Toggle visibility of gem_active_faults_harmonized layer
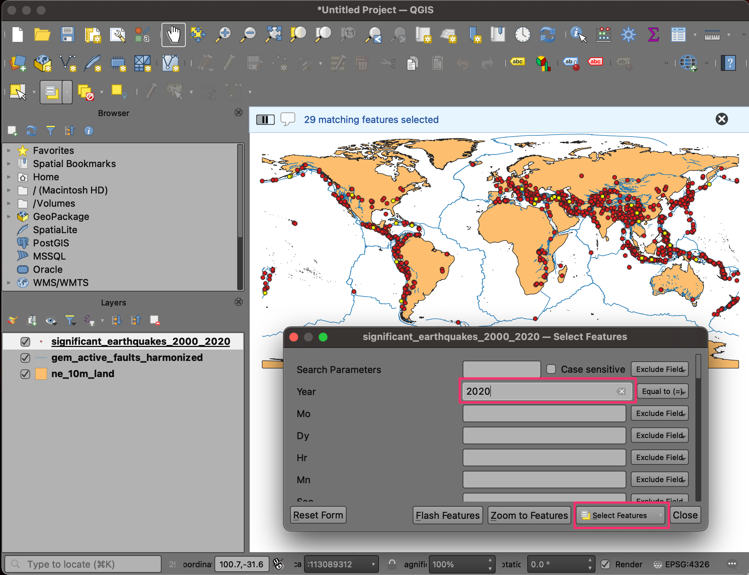The height and width of the screenshot is (575, 749). tap(25, 358)
